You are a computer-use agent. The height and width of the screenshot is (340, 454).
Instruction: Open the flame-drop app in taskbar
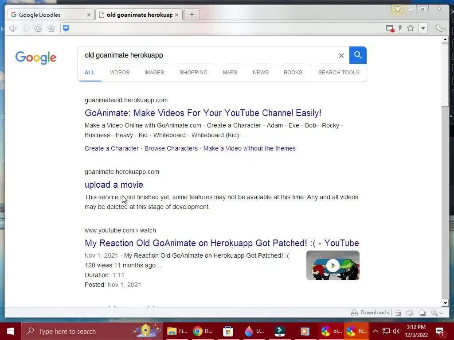coord(254,331)
